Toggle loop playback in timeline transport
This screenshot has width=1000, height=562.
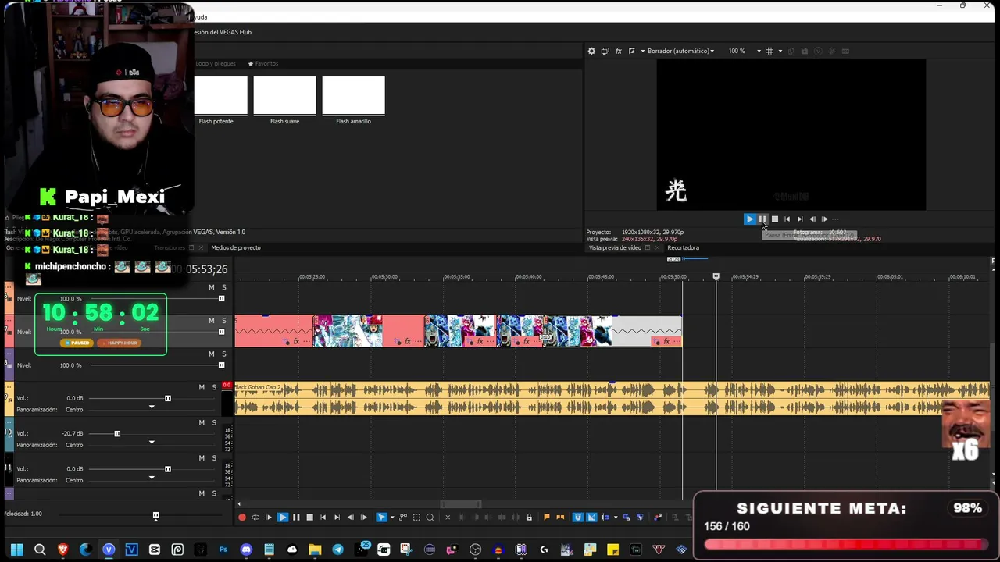[255, 518]
